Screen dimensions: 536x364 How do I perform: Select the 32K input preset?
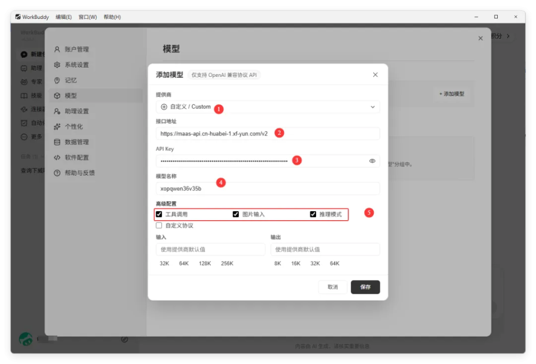164,263
